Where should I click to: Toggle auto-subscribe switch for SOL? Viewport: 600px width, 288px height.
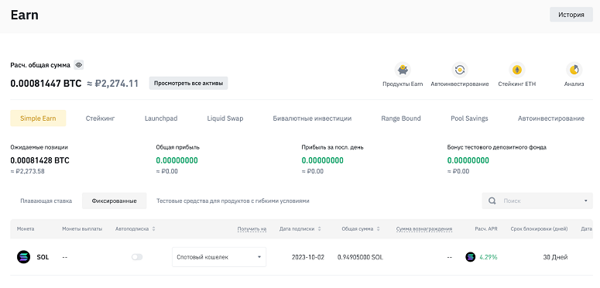tap(137, 257)
